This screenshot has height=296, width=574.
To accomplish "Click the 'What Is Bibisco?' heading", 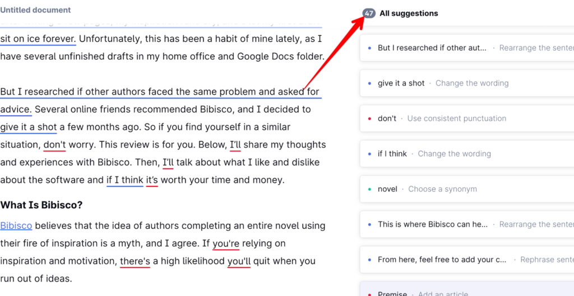I will [x=41, y=205].
